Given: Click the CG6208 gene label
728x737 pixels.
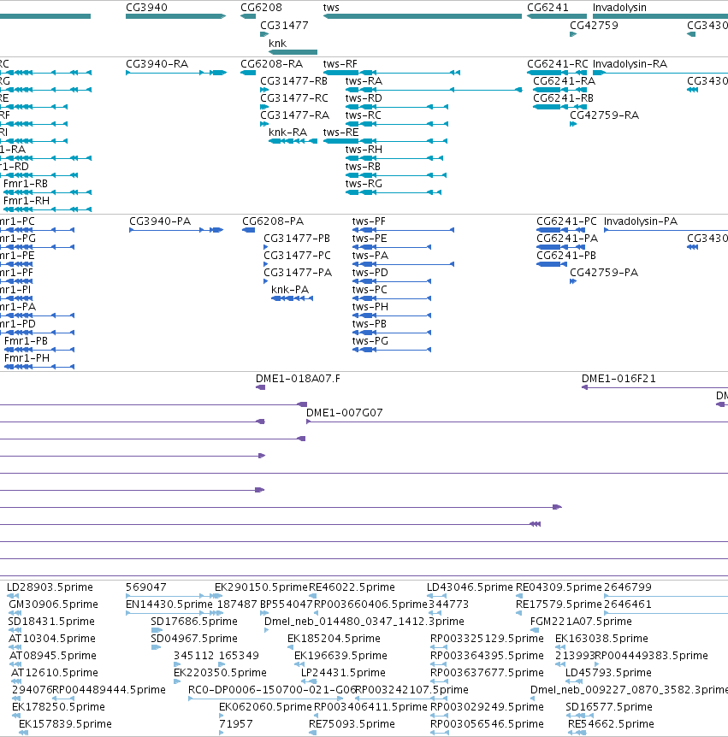Looking at the screenshot, I should 261,8.
